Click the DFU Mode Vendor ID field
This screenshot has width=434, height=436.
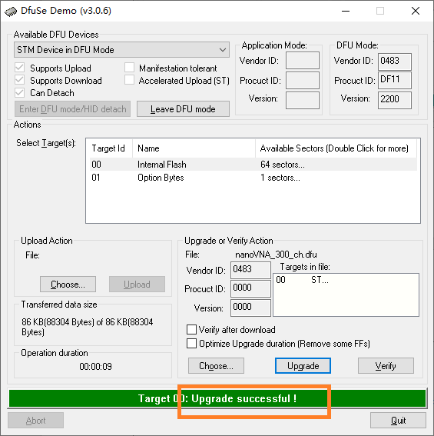tap(395, 62)
